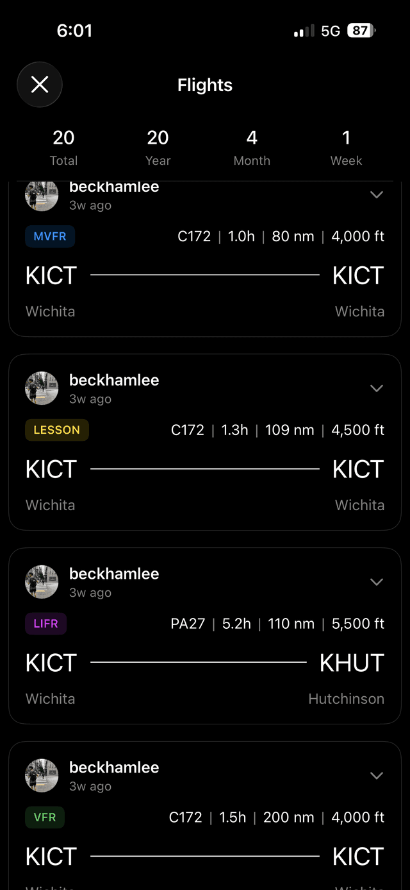Select the Week flights stat tab

pyautogui.click(x=346, y=148)
